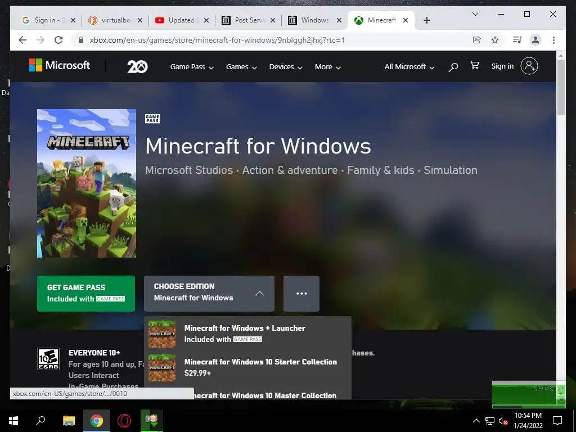
Task: Open the Windows Start menu
Action: click(x=13, y=421)
